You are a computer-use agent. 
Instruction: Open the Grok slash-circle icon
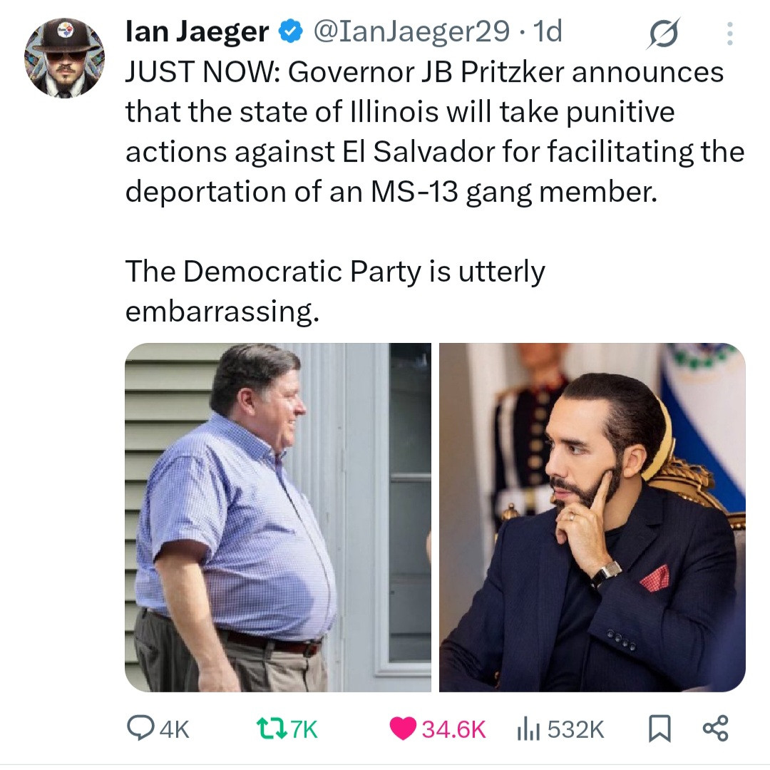click(664, 34)
